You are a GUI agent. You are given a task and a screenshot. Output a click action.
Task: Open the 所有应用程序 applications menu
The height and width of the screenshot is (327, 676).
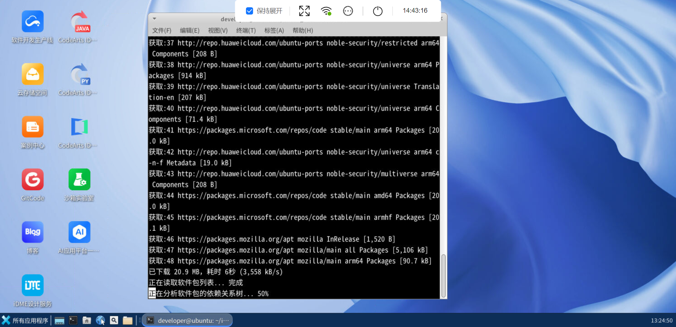point(25,320)
